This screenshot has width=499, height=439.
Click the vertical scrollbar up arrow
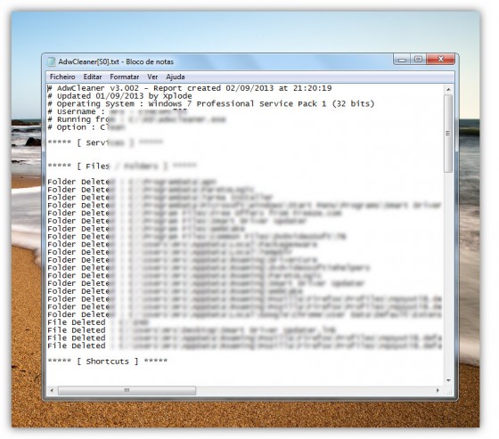448,89
